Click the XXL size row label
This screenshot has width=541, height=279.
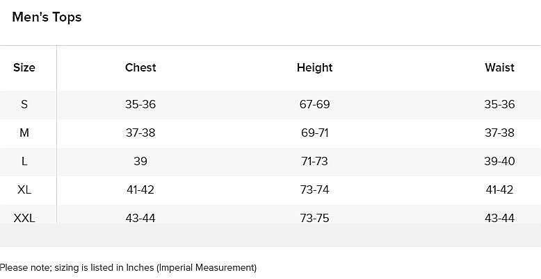24,218
